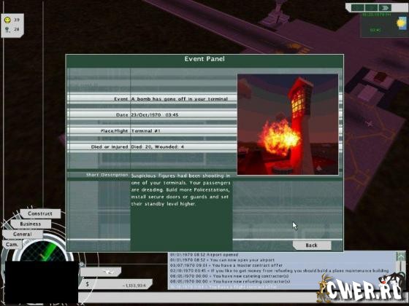Open the Construct menu
This screenshot has height=306, width=409.
click(x=40, y=213)
